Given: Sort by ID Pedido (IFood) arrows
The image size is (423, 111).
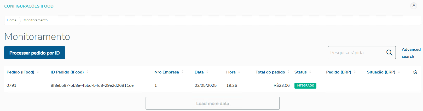Looking at the screenshot, I should point(87,72).
